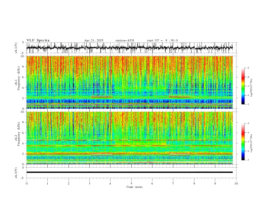Click the date 'Apr. 21, 2025'
The width and height of the screenshot is (266, 206).
coord(94,40)
